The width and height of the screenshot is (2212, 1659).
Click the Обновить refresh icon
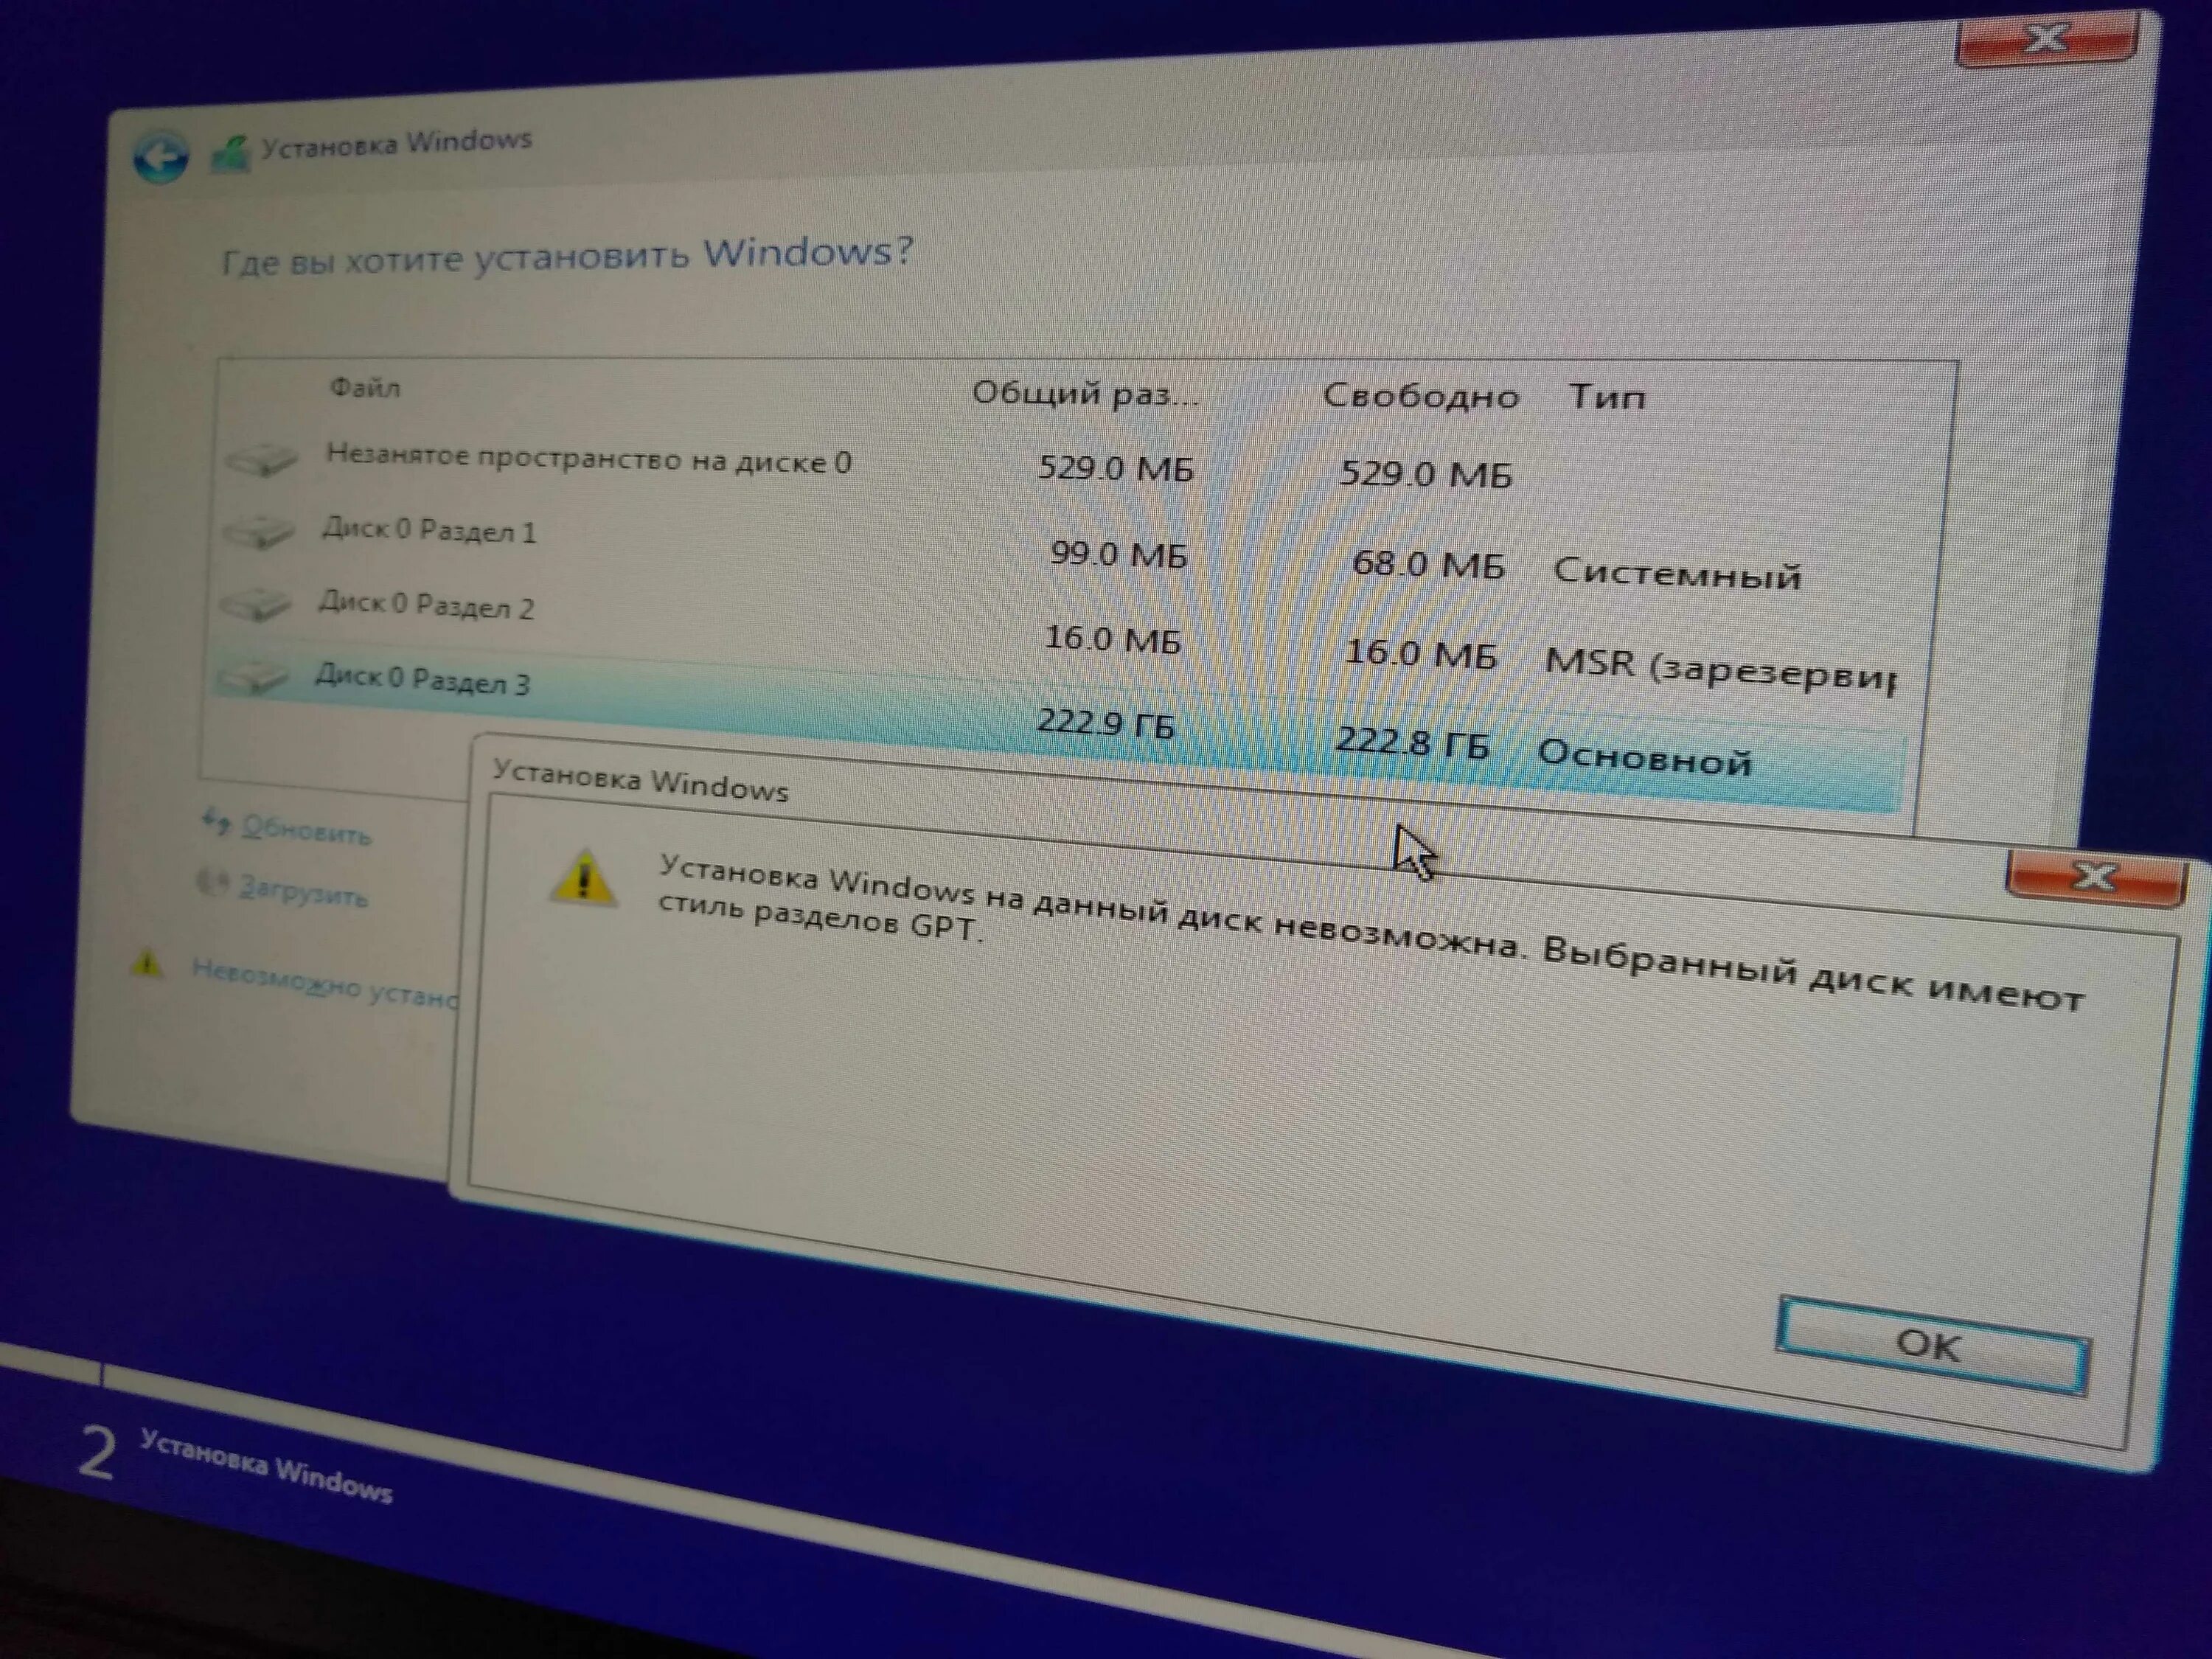click(x=216, y=822)
